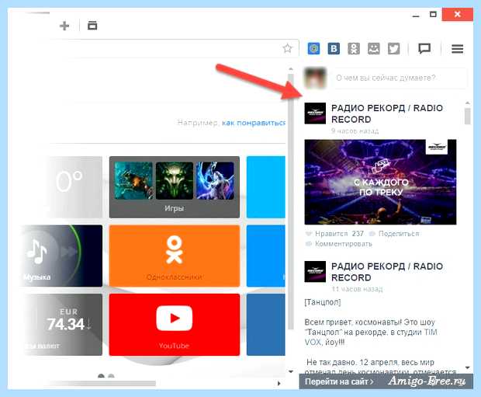Screen dimensions: 481x397
Task: Open the 0° weather tile
Action: click(74, 187)
